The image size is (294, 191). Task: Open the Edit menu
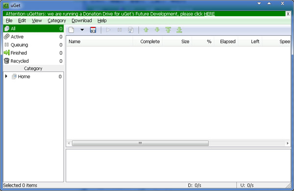(x=22, y=21)
